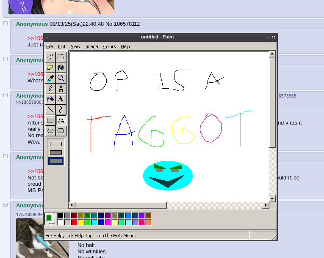Open the Image menu in Paint
The height and width of the screenshot is (258, 324).
(x=91, y=46)
